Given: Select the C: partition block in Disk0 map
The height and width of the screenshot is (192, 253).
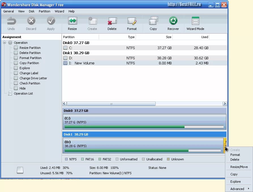Looking at the screenshot, I should [x=144, y=122].
